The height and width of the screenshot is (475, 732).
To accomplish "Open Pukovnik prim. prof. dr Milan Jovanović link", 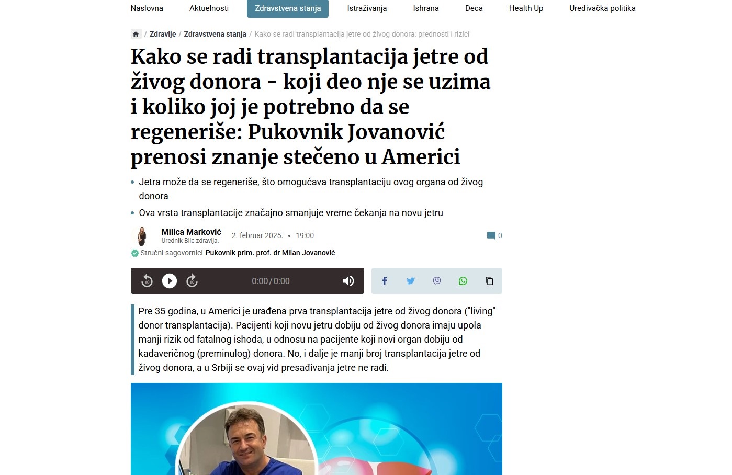I will (x=270, y=253).
